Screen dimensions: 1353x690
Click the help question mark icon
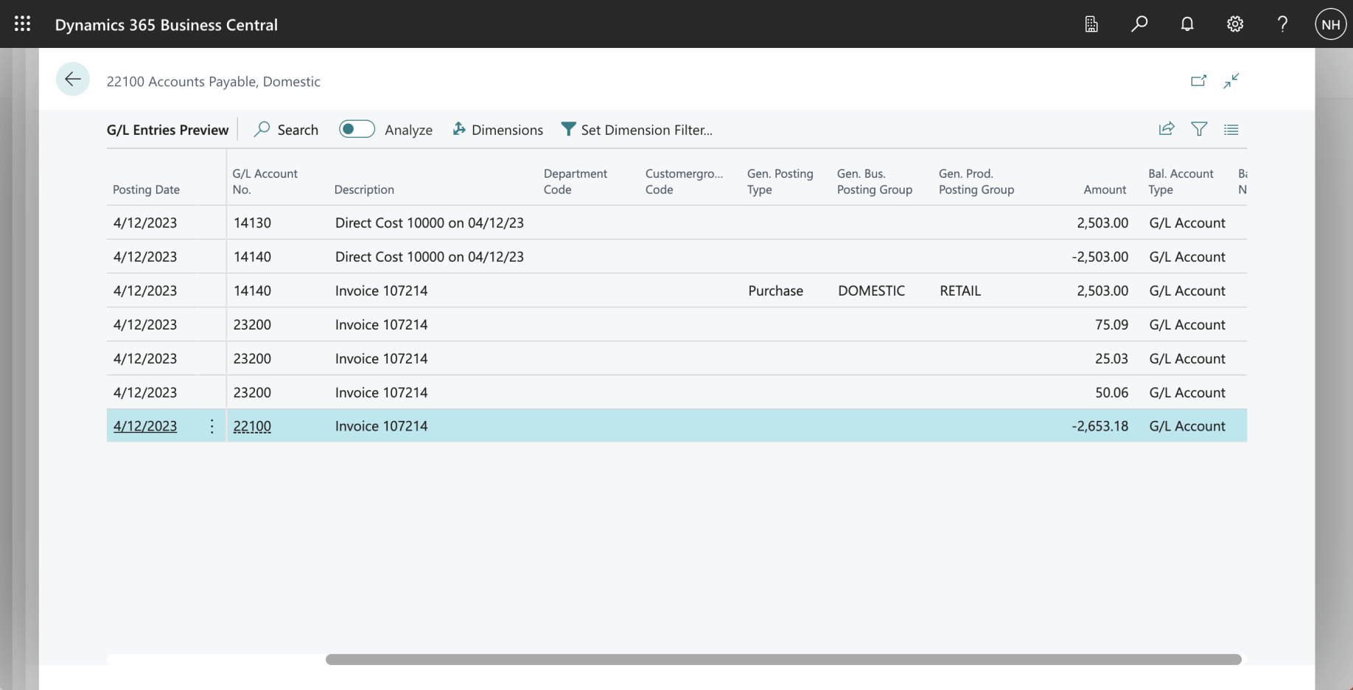coord(1282,24)
